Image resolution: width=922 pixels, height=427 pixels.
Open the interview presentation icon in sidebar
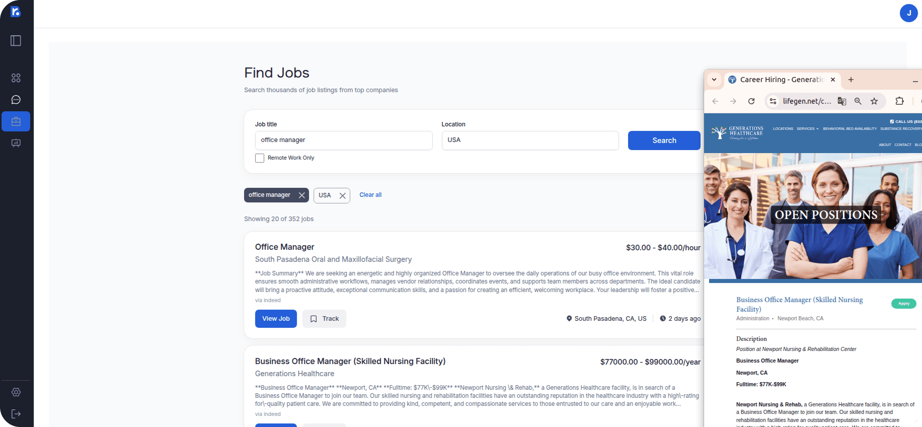pos(16,143)
